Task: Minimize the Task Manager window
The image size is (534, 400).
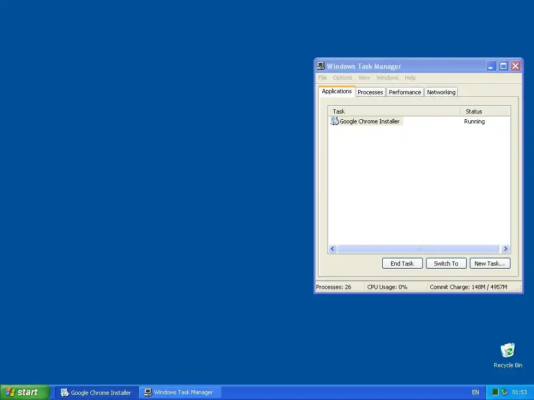Action: pyautogui.click(x=491, y=66)
